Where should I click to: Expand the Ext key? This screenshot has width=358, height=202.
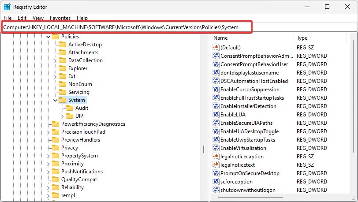(55, 77)
